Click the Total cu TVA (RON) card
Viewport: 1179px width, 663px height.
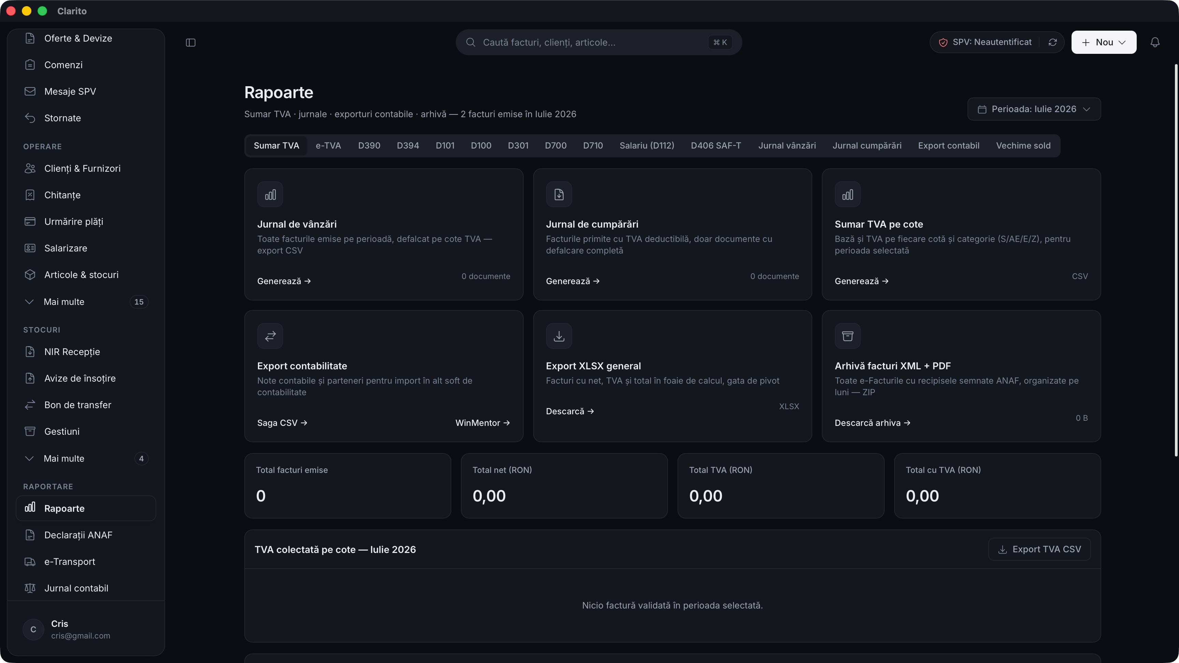tap(997, 485)
